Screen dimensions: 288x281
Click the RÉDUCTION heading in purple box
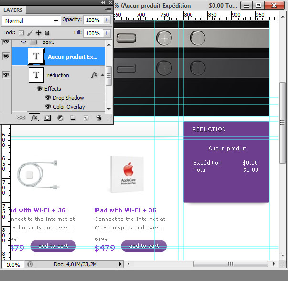click(209, 129)
